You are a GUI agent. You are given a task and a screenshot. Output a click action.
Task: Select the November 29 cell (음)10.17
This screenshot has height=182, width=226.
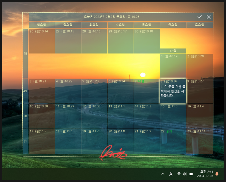click(121, 41)
